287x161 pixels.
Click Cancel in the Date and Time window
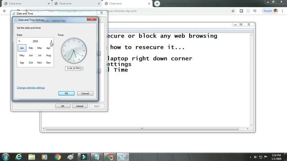coord(80,106)
